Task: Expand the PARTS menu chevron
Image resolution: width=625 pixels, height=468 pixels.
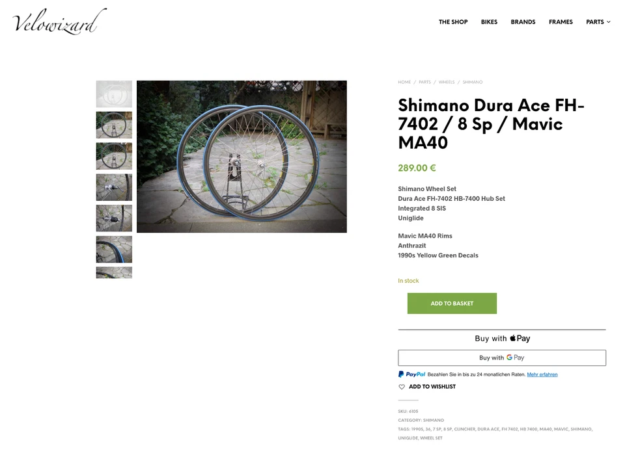Action: tap(608, 22)
